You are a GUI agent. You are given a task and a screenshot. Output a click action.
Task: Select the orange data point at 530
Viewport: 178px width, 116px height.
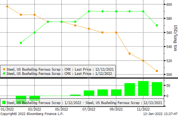[x=130, y=53]
